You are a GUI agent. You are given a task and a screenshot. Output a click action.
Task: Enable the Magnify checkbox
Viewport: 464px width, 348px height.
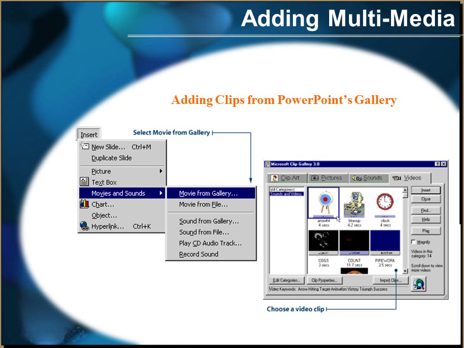pos(413,242)
